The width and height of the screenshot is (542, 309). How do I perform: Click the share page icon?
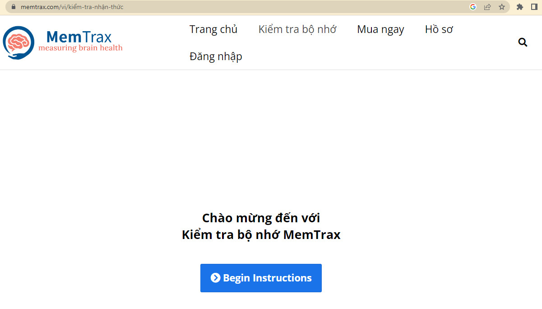pos(487,7)
